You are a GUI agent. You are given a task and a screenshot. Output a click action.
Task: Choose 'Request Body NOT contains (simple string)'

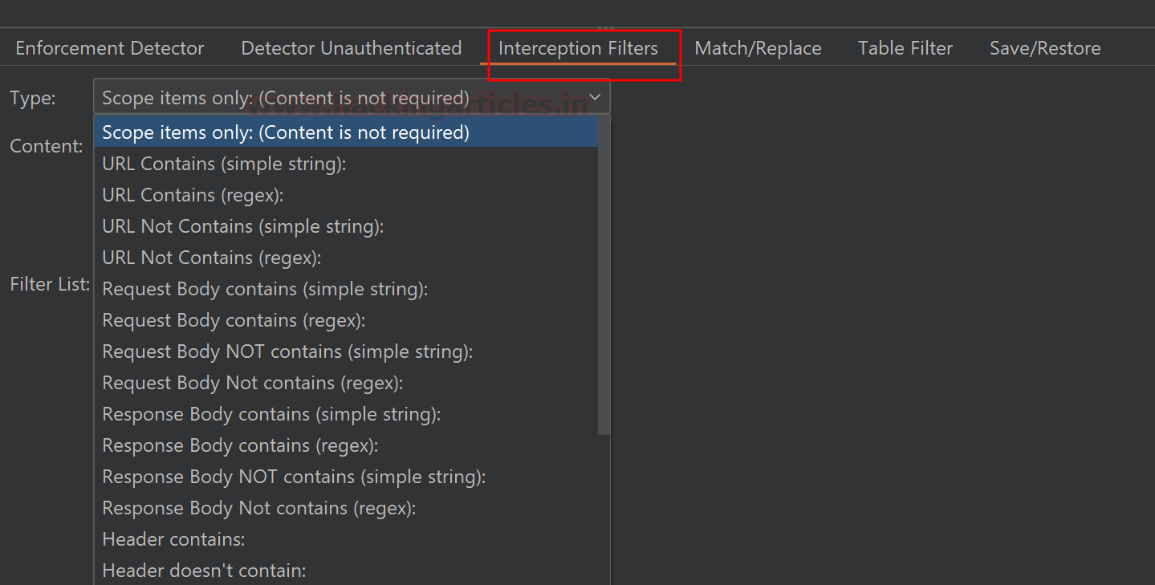click(x=287, y=351)
